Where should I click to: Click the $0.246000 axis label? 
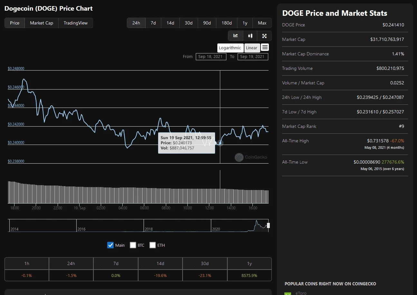[16, 87]
